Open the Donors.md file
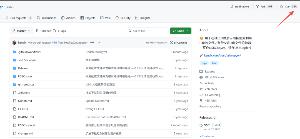Image resolution: width=300 pixels, height=139 pixels. (25, 101)
